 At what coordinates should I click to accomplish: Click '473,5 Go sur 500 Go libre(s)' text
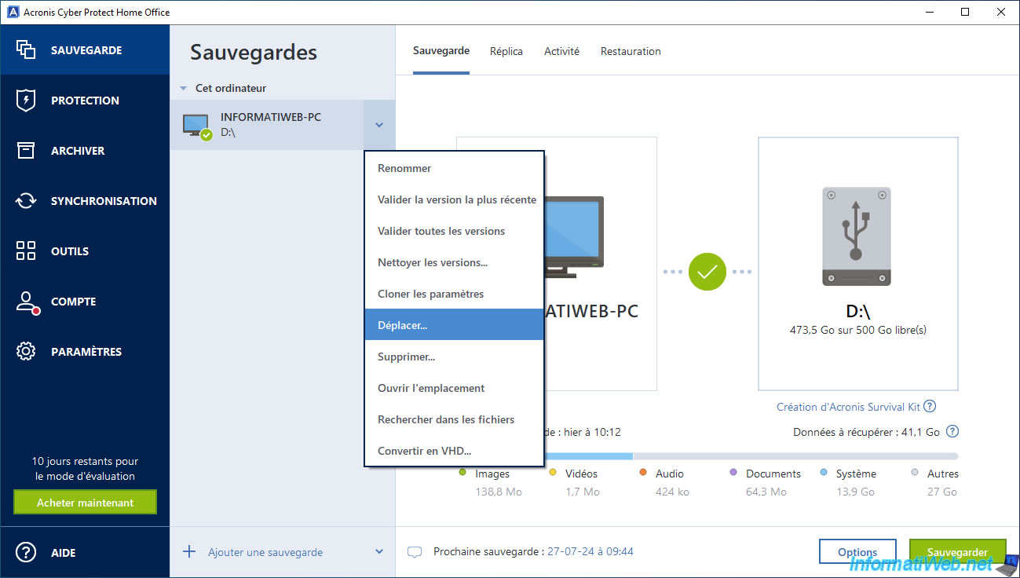pyautogui.click(x=857, y=330)
